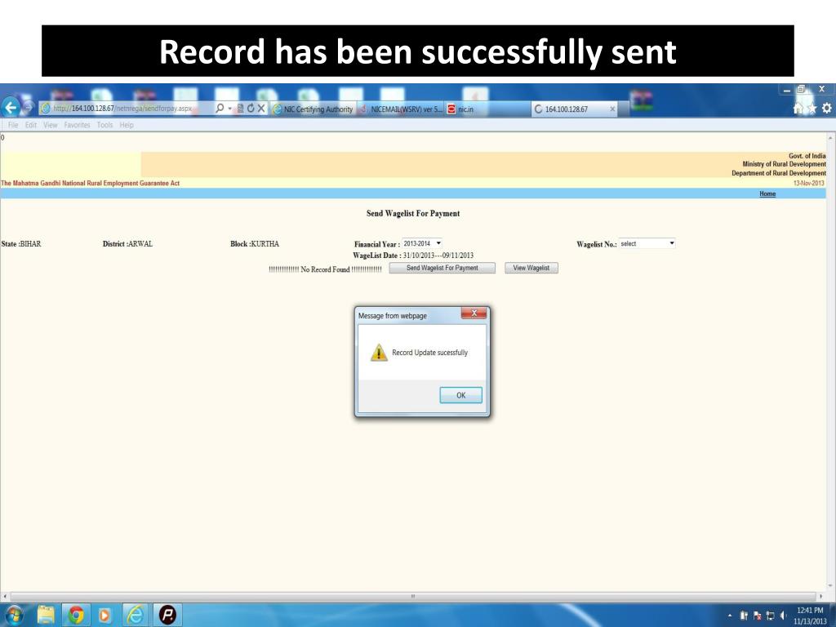Launch Google Chrome from taskbar
Screen dimensions: 836x627
pyautogui.click(x=76, y=615)
